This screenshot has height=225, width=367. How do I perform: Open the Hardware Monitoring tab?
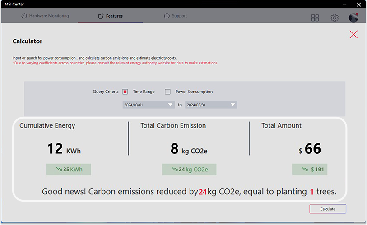(x=45, y=16)
